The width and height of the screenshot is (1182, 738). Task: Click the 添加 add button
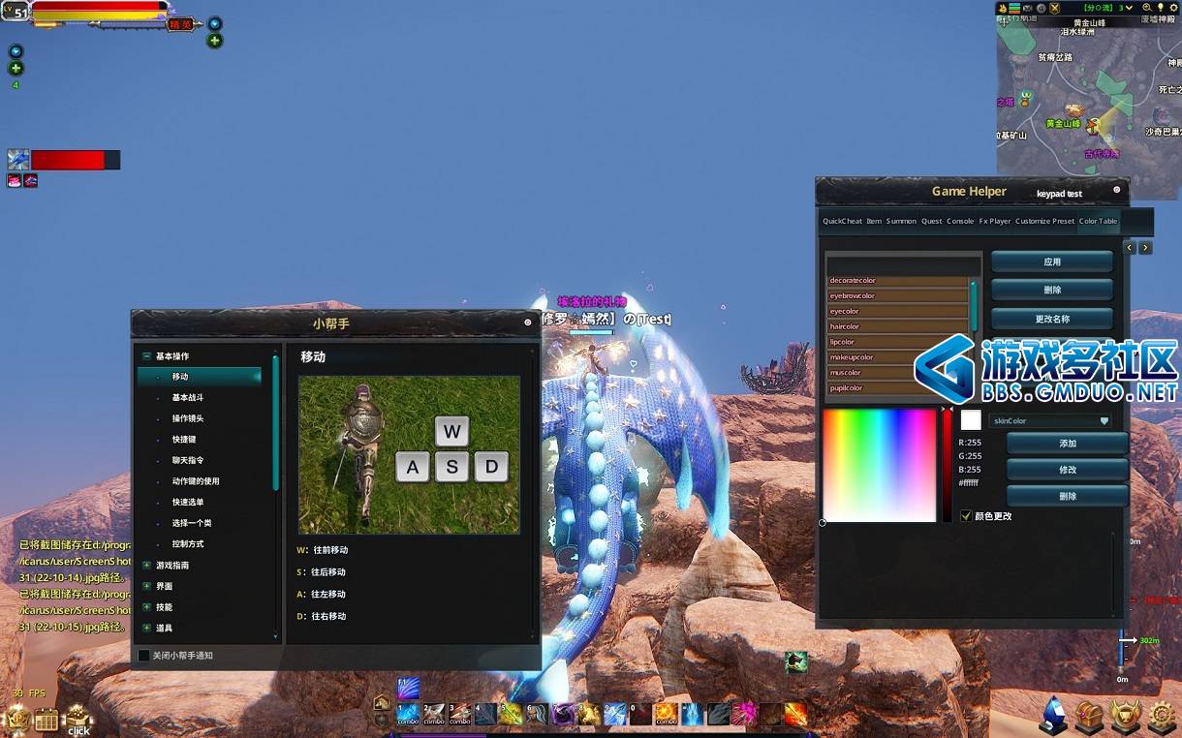coord(1068,444)
